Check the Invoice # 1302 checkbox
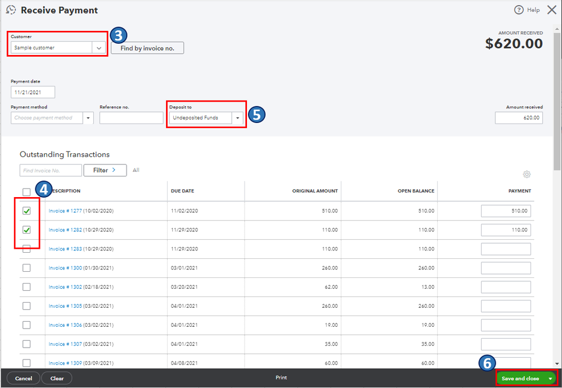The height and width of the screenshot is (388, 562). [x=26, y=287]
